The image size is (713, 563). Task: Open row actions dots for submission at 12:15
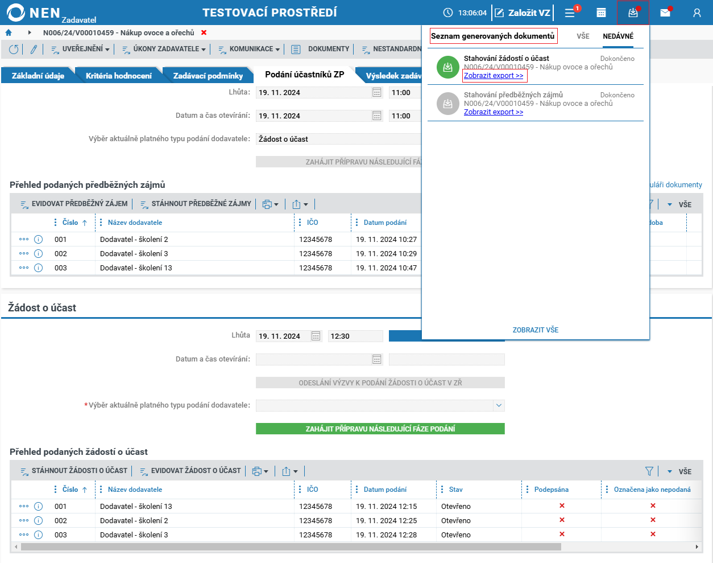[x=24, y=506]
